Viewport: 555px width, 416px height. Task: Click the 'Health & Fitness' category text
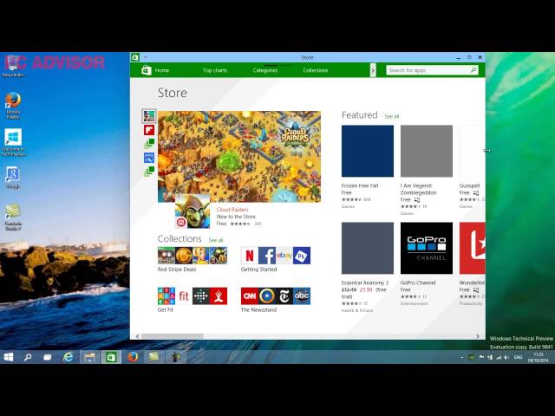[357, 310]
